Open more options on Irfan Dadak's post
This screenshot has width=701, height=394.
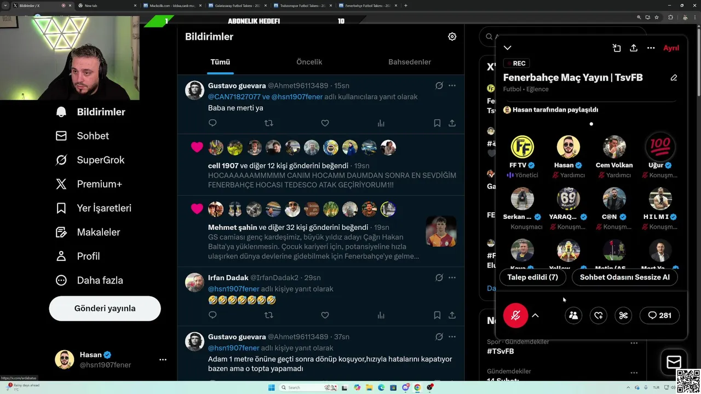(x=452, y=277)
